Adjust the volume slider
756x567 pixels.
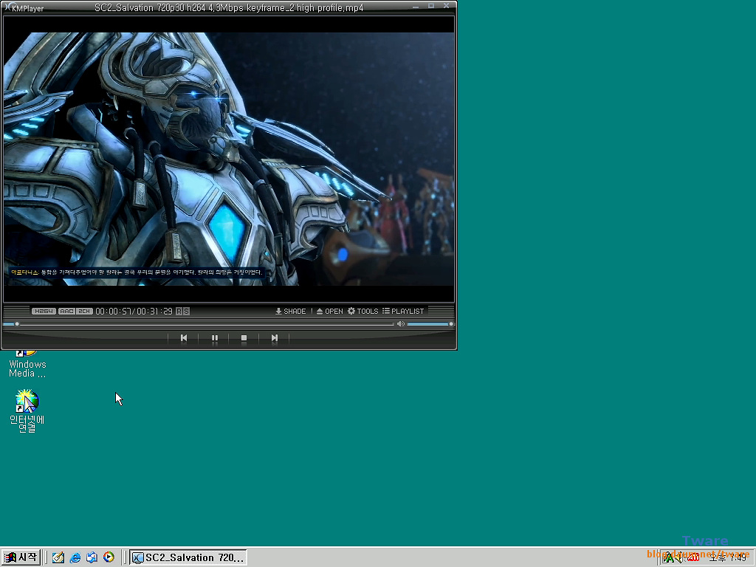(x=430, y=324)
